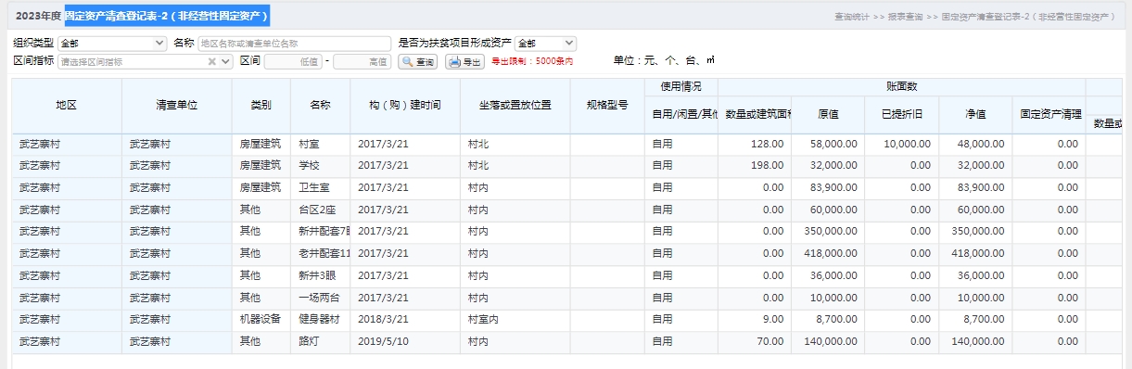The width and height of the screenshot is (1132, 369).
Task: Select the 一场两台 name cell
Action: 320,298
